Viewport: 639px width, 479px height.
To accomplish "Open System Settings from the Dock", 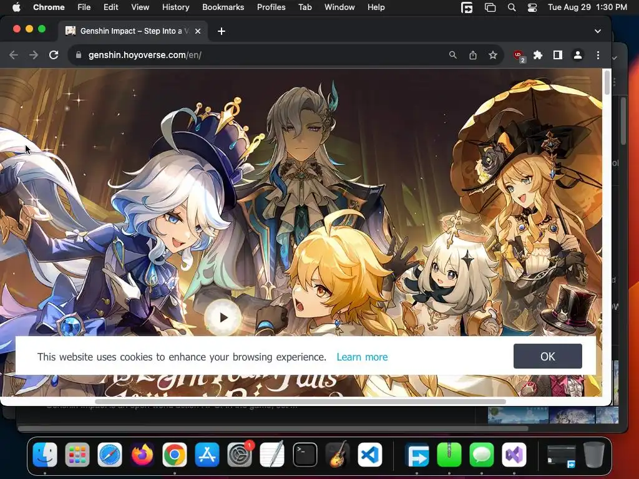I will click(240, 455).
